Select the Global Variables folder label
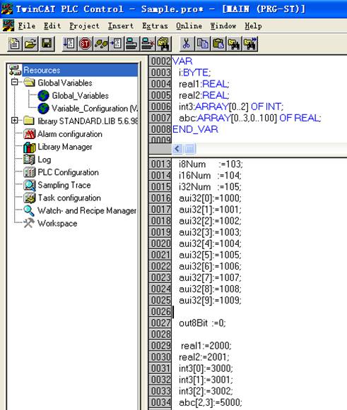 pos(65,83)
